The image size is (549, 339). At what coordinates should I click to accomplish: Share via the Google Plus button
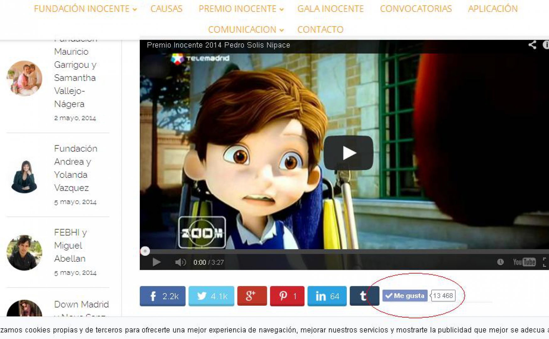pos(252,296)
